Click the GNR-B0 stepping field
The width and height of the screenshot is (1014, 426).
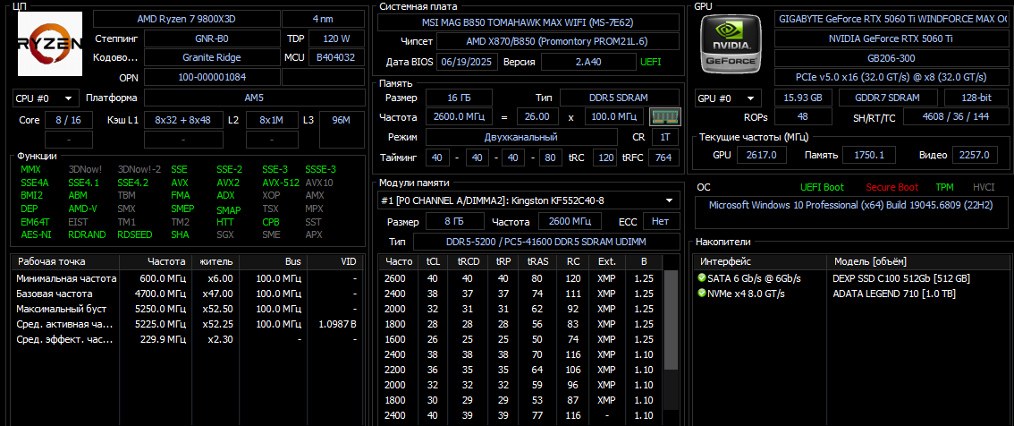(x=212, y=38)
